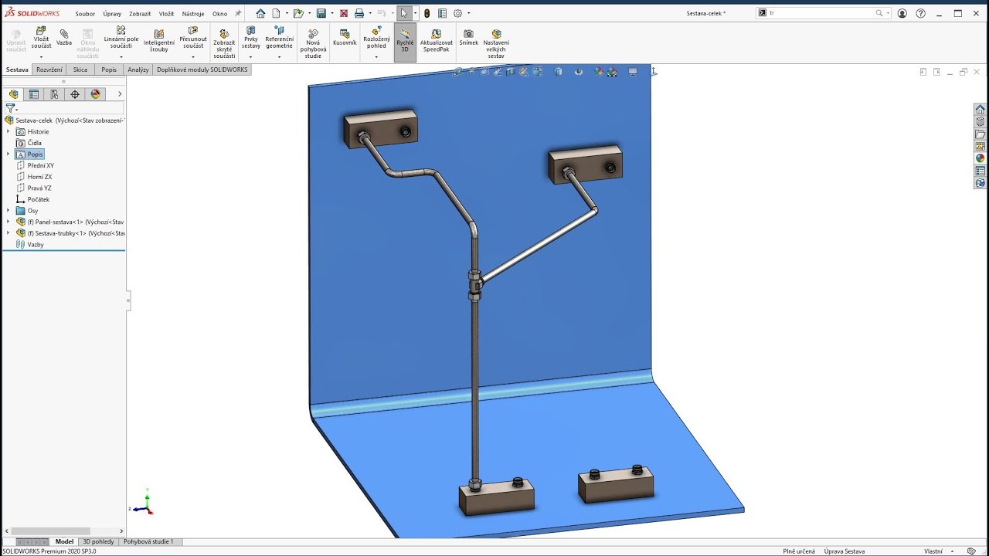Open dropdown under Lineární pole součásti
Viewport: 989px width, 556px height.
[121, 56]
